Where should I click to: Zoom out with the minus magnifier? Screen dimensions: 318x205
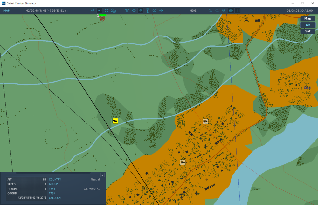point(217,10)
